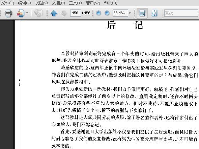Toggle fit width scrolling mode icon
This screenshot has height=149, width=199.
[142, 13]
